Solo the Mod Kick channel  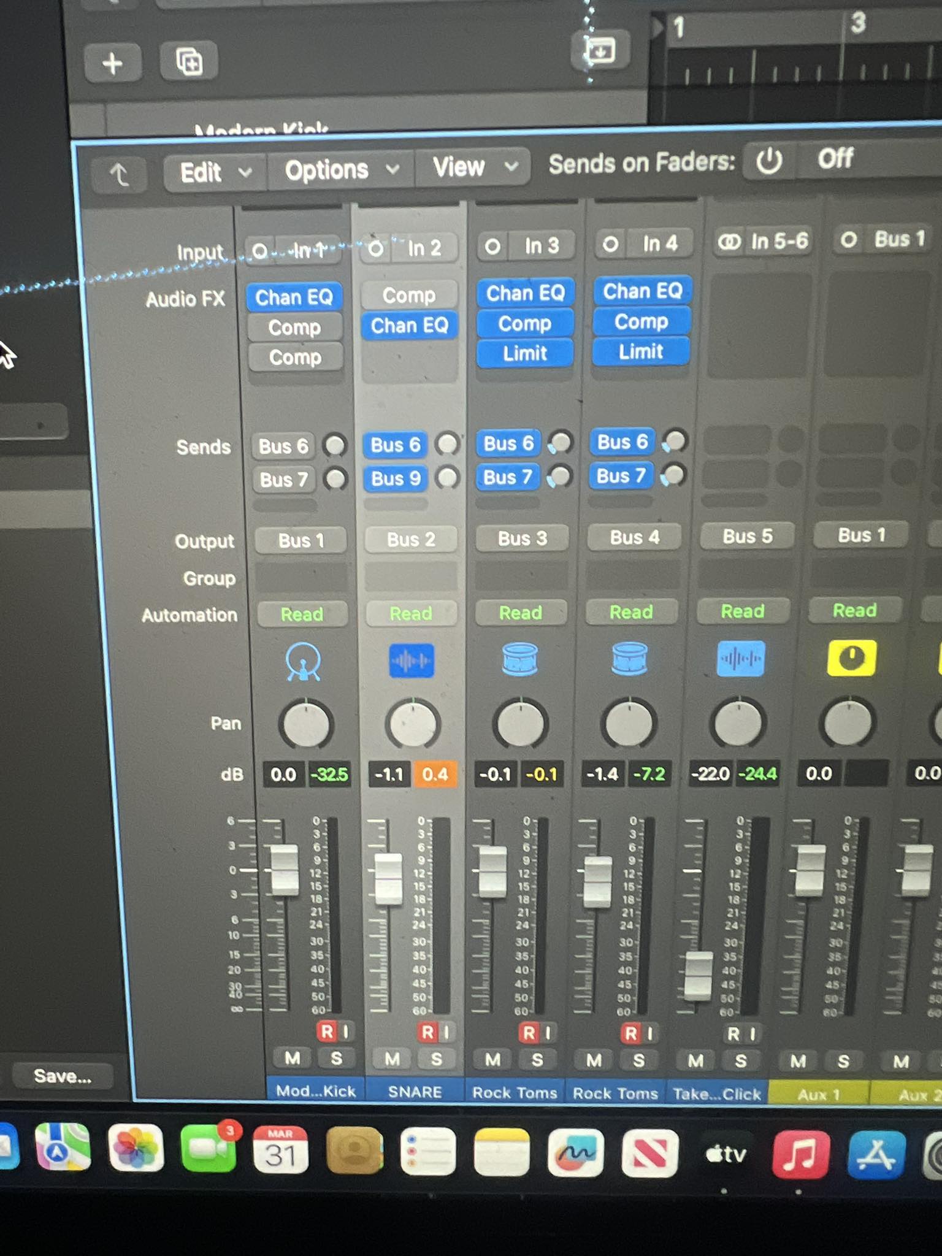pyautogui.click(x=336, y=1059)
